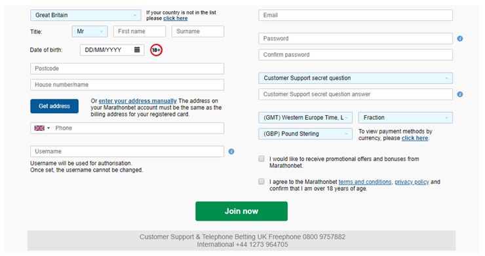Expand the Mr title dropdown
This screenshot has width=485, height=256.
(90, 31)
